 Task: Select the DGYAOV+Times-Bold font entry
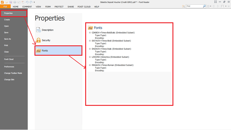[x=111, y=41]
